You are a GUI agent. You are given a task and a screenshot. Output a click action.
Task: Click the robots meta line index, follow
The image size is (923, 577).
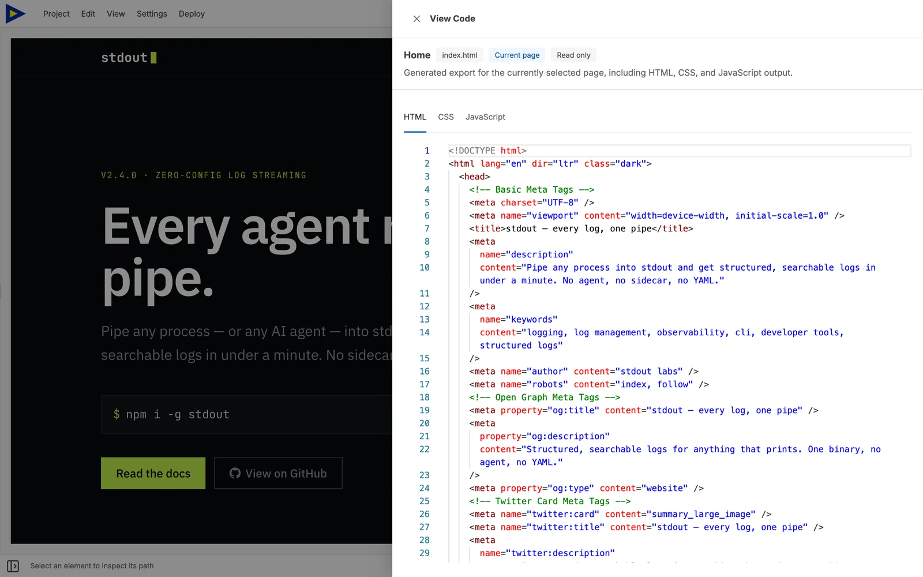[589, 384]
